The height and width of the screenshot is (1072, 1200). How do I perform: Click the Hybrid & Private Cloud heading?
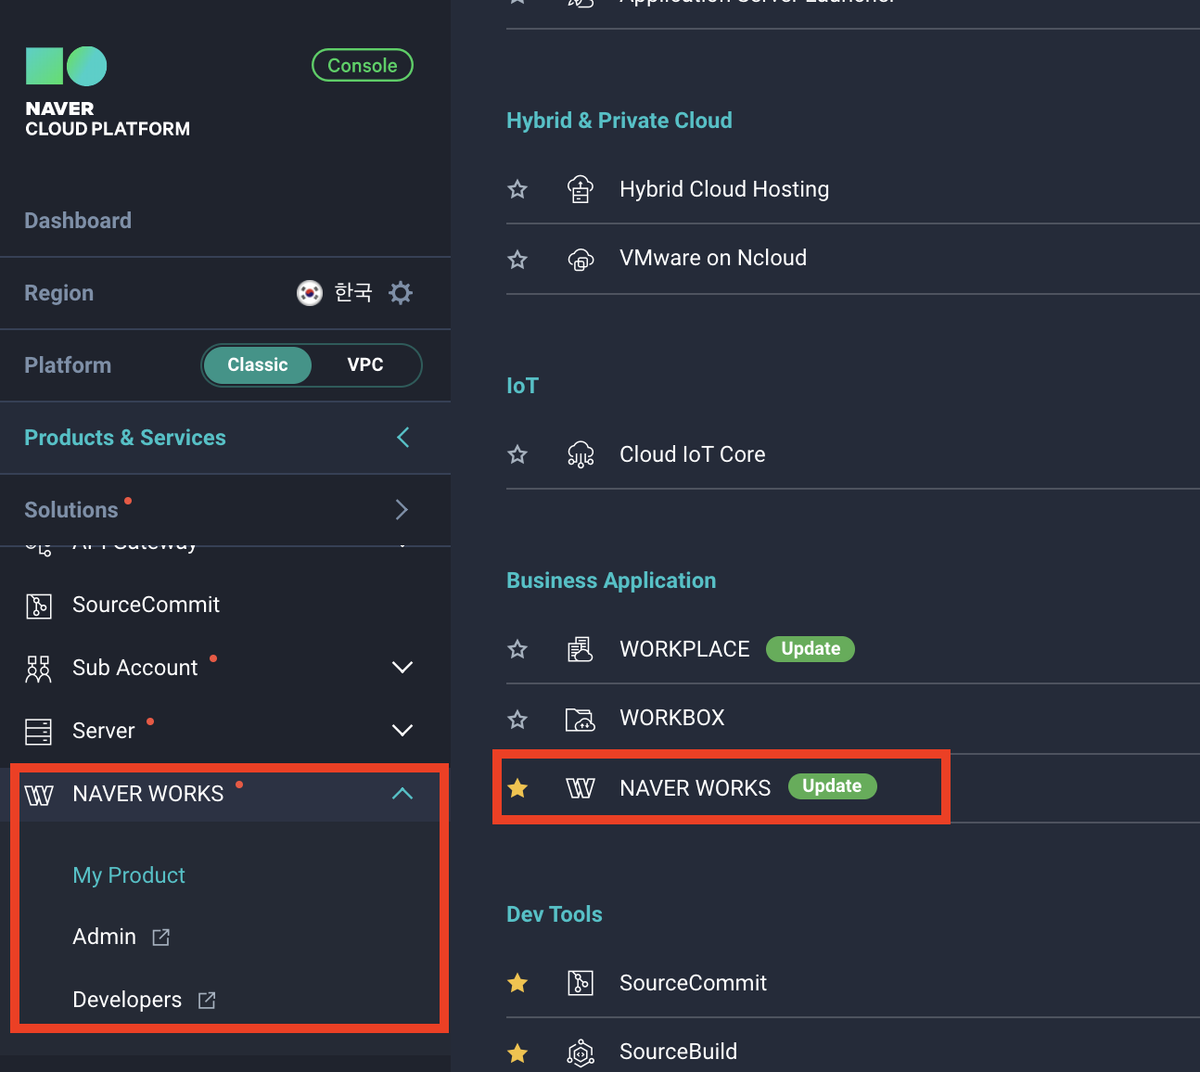point(619,121)
